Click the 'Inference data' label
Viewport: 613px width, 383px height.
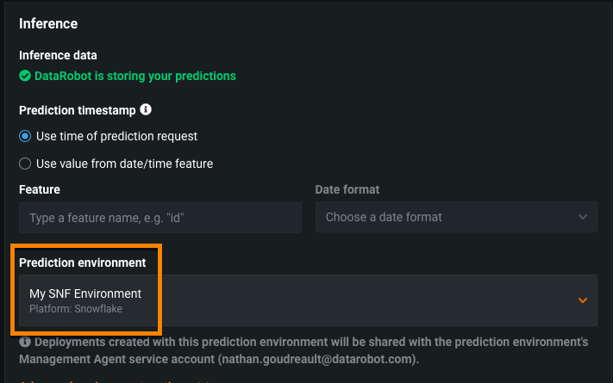pos(58,55)
